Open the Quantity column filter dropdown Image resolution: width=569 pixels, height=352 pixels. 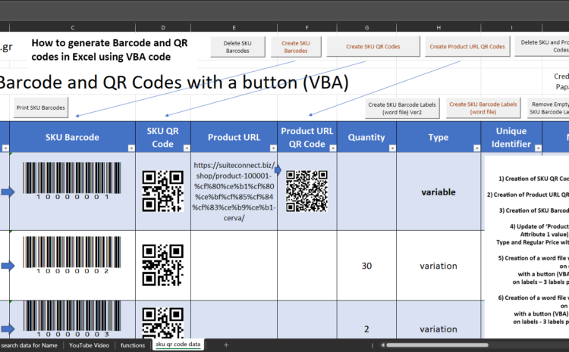click(392, 148)
